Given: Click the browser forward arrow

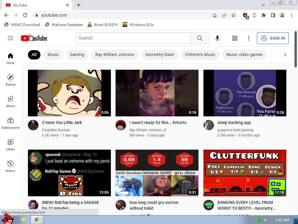Looking at the screenshot, I should 16,15.
